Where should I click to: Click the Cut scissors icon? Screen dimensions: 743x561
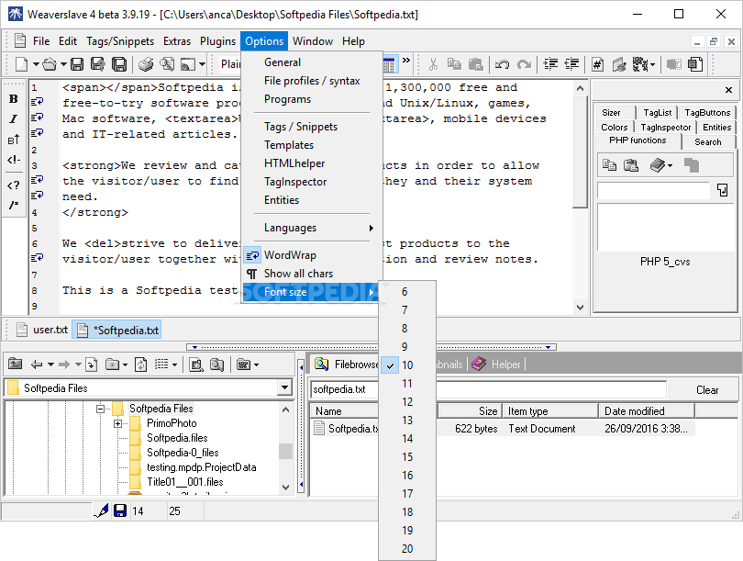coord(433,64)
